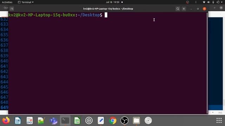Click the background editor's vertical scrollbar
This screenshot has height=126, width=225.
click(224, 102)
